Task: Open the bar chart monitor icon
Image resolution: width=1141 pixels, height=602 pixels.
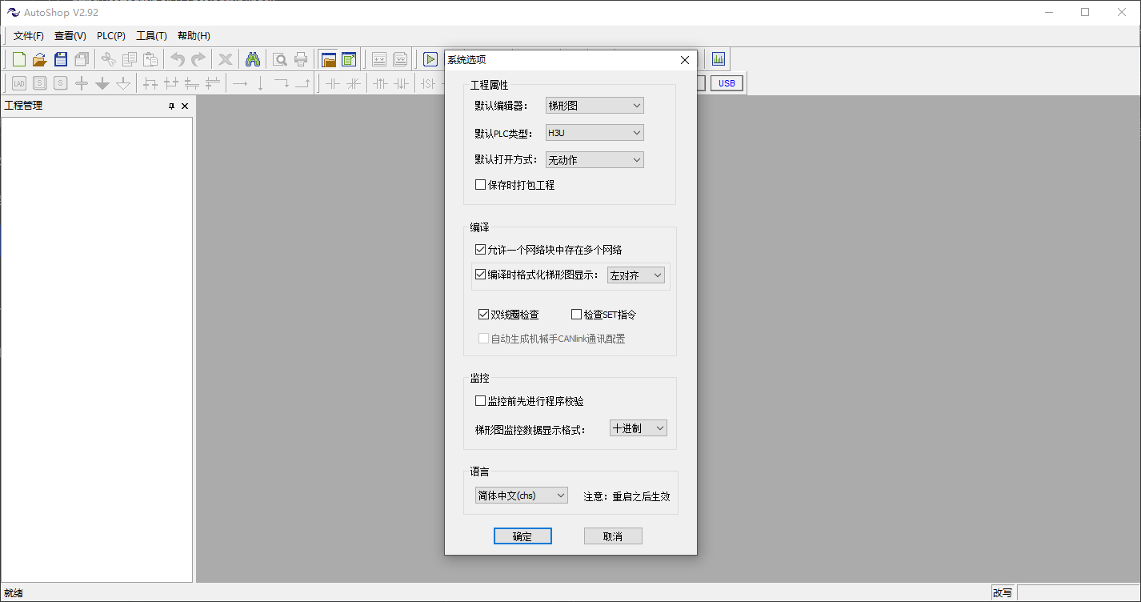Action: 718,59
